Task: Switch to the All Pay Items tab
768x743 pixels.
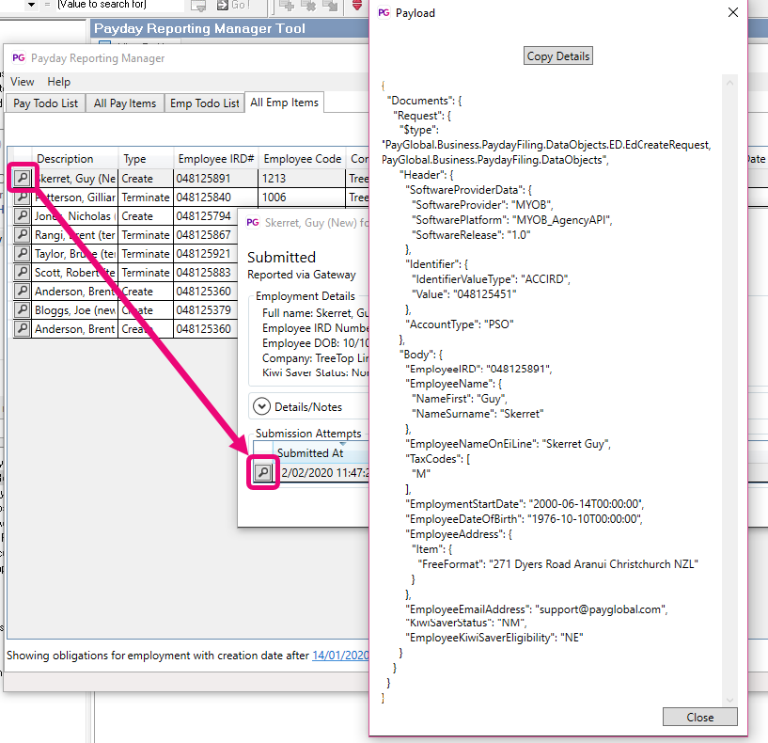Action: click(125, 103)
